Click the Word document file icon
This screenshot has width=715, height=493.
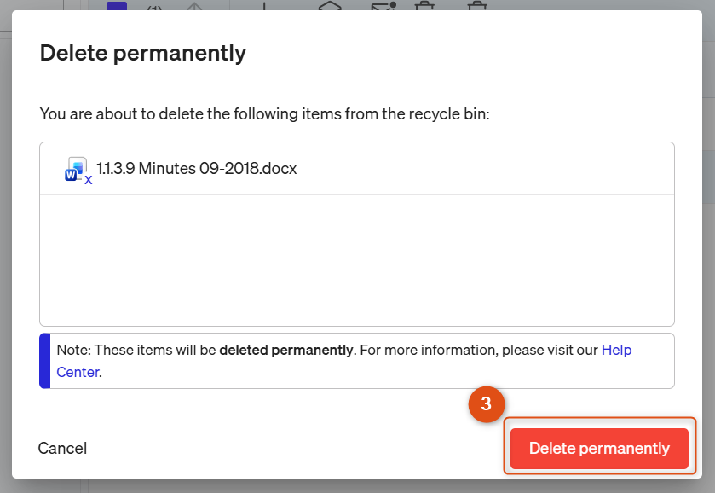(x=75, y=169)
